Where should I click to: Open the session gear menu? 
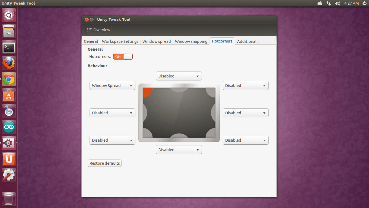tap(364, 3)
